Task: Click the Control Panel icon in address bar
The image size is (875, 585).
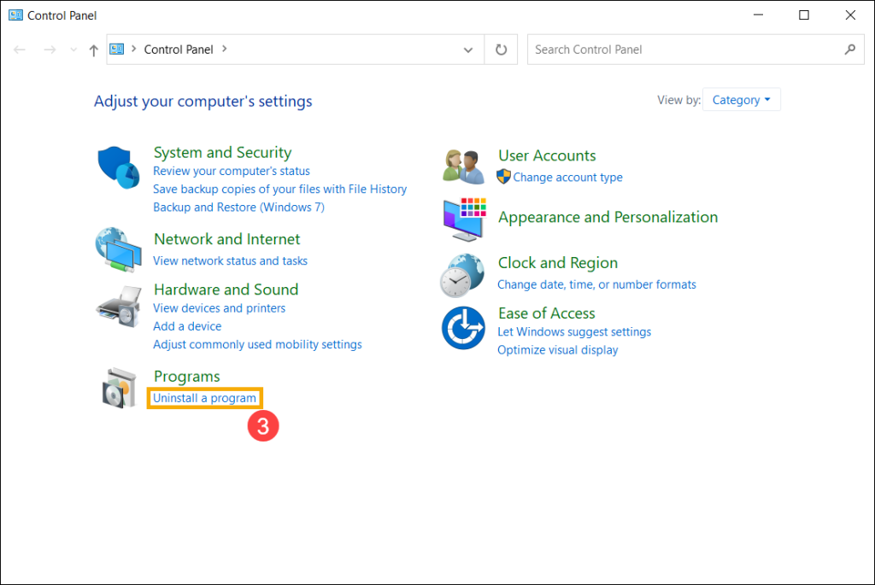Action: click(x=116, y=49)
